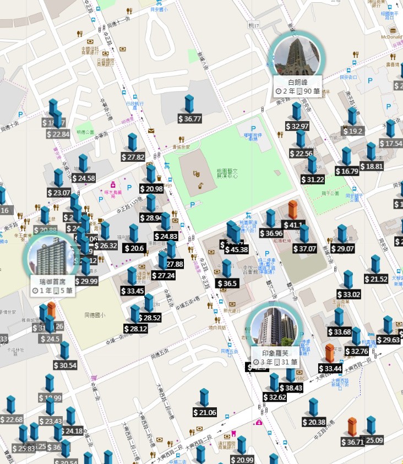
Task: Click the 印象羅芙 3年 31筆 info label
Action: tap(275, 357)
